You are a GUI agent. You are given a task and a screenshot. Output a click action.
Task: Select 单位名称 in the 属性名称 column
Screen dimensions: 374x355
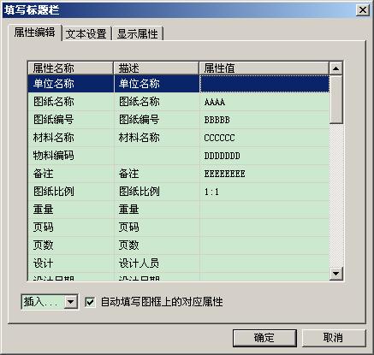(x=71, y=84)
